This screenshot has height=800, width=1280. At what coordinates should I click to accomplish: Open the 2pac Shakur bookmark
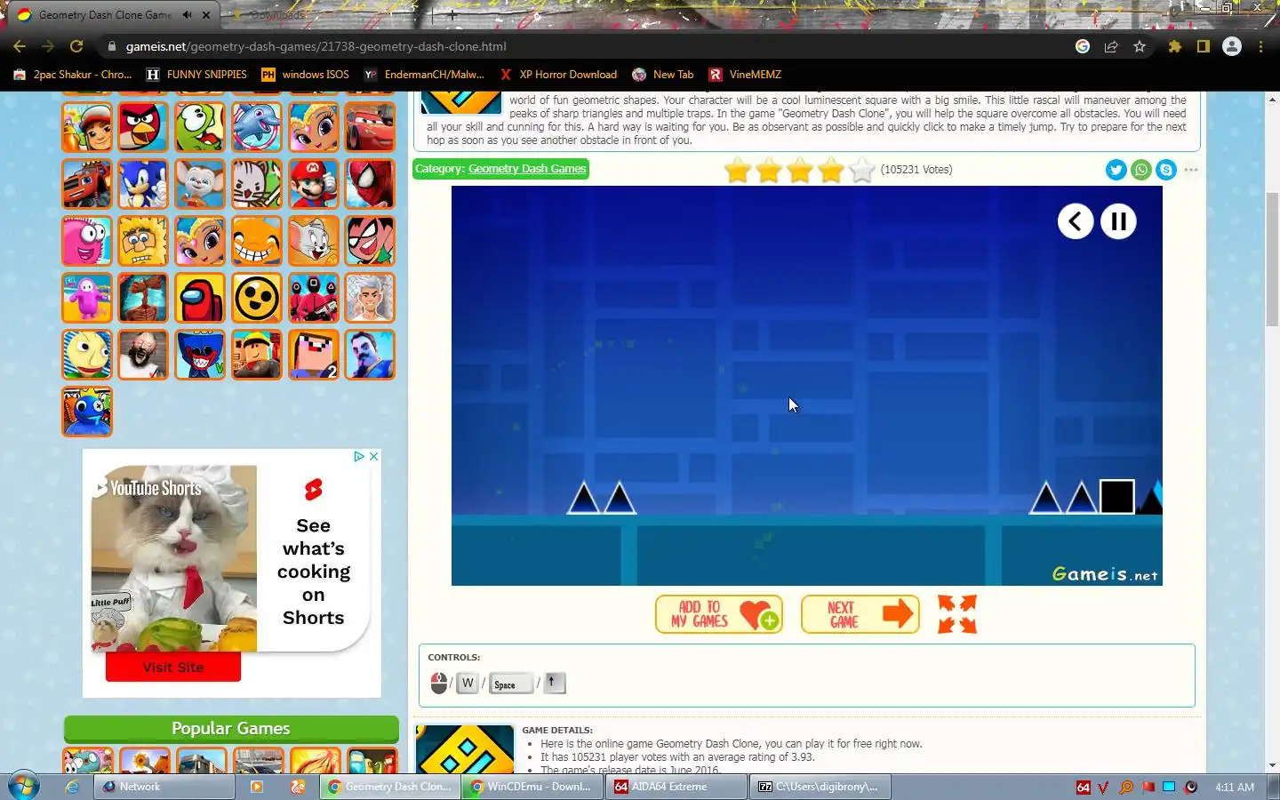(73, 75)
